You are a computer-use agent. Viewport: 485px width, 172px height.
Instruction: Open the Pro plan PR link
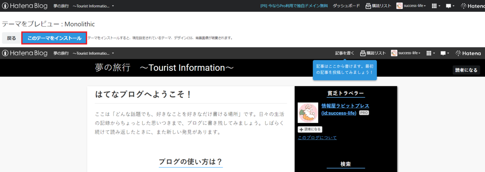294,6
